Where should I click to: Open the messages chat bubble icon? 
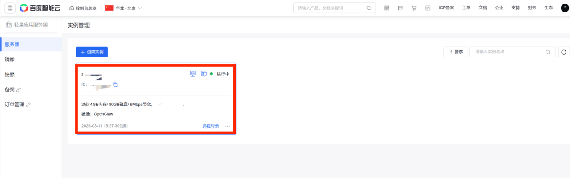click(x=400, y=8)
